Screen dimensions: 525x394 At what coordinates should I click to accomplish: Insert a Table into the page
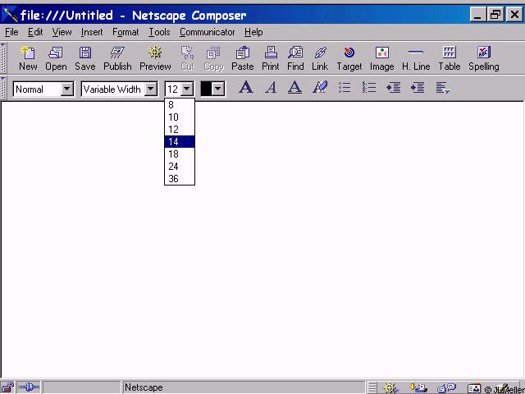(450, 58)
